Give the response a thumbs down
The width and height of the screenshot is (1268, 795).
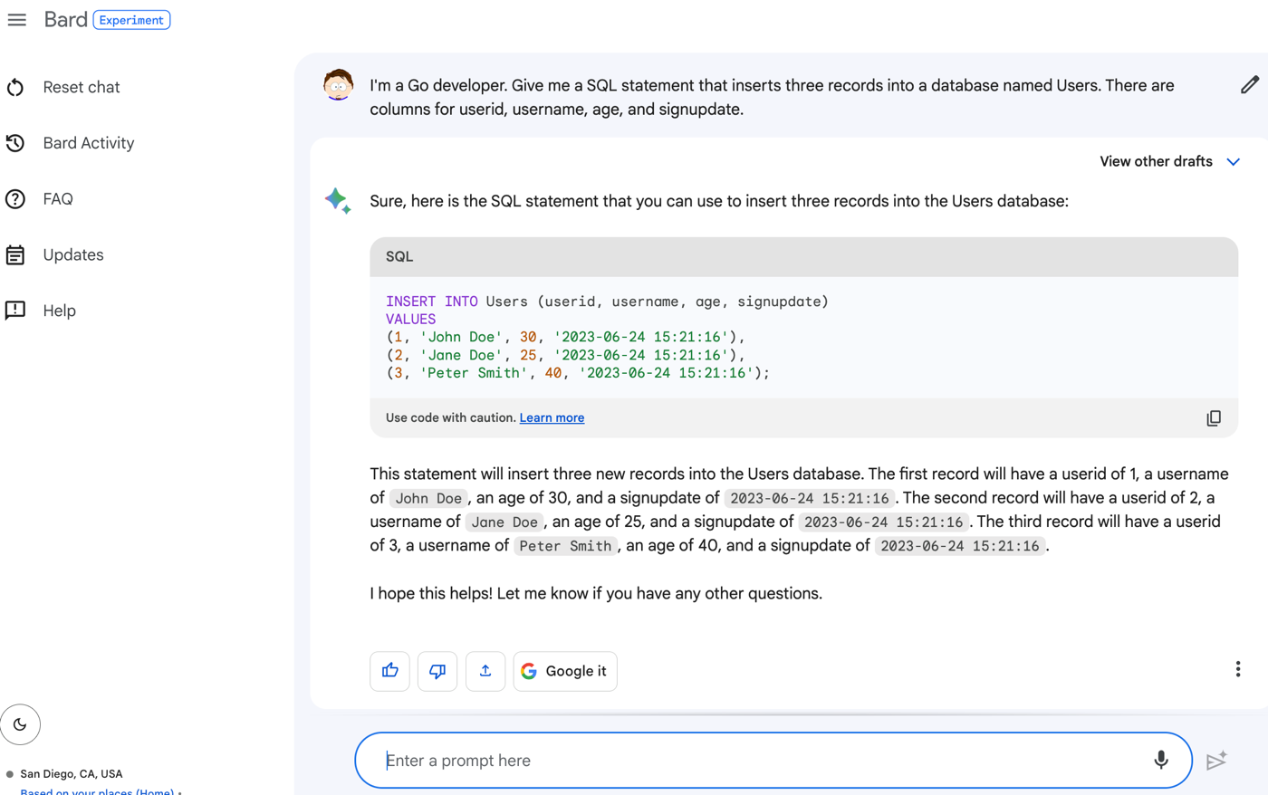(437, 671)
